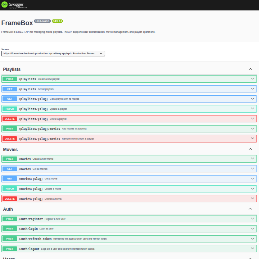Screen dimensions: 259x259
Task: Open the Playlists section heading
Action: [x=12, y=69]
